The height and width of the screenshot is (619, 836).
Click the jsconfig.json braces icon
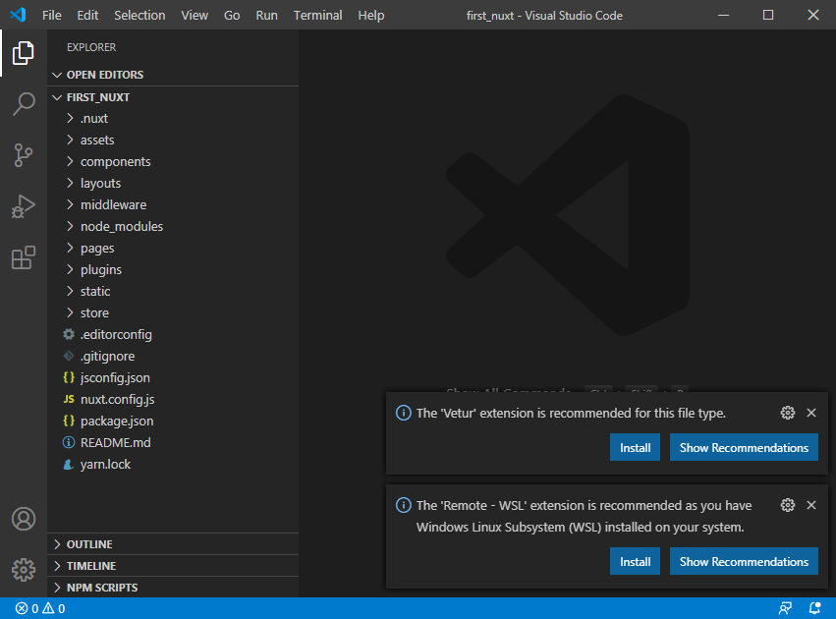[x=69, y=377]
